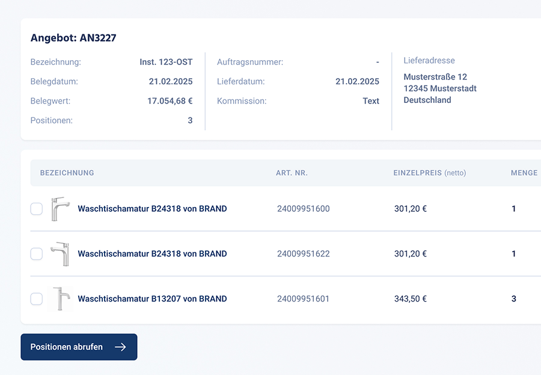The image size is (541, 375).
Task: Click the arrow icon in Positionen abrufen
Action: (120, 347)
